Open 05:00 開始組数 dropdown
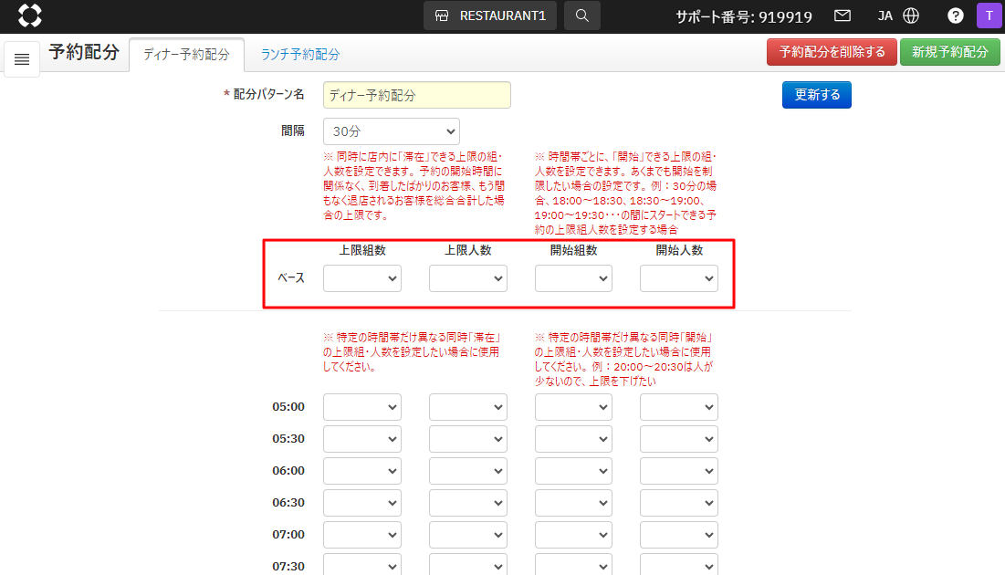 click(x=573, y=407)
